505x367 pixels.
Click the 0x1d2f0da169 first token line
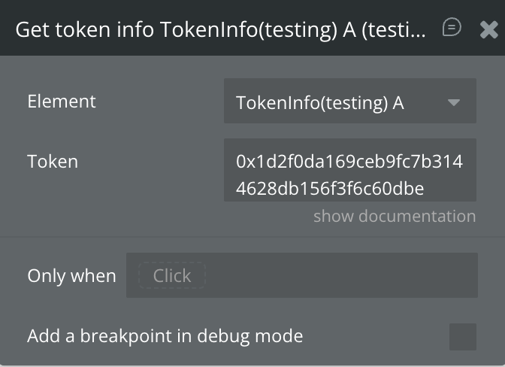349,161
